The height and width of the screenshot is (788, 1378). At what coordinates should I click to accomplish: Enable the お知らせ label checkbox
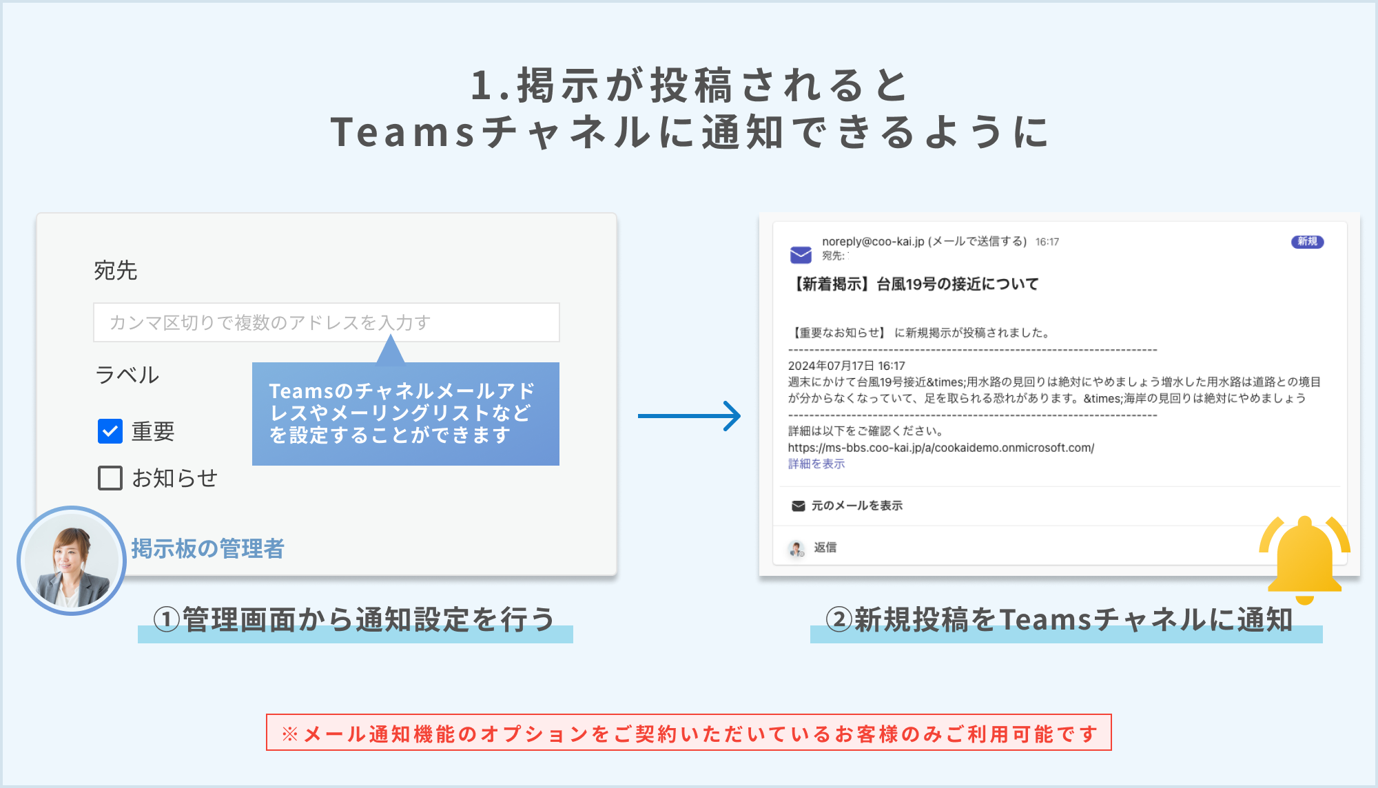tap(110, 477)
